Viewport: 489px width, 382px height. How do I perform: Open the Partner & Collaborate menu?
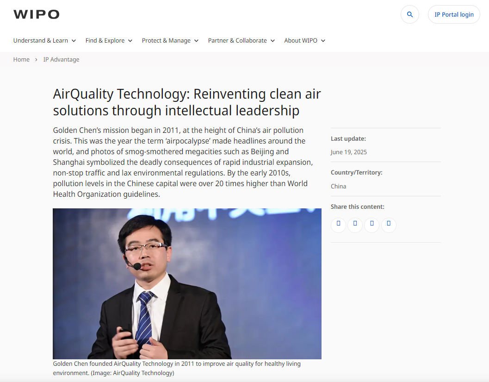point(237,41)
